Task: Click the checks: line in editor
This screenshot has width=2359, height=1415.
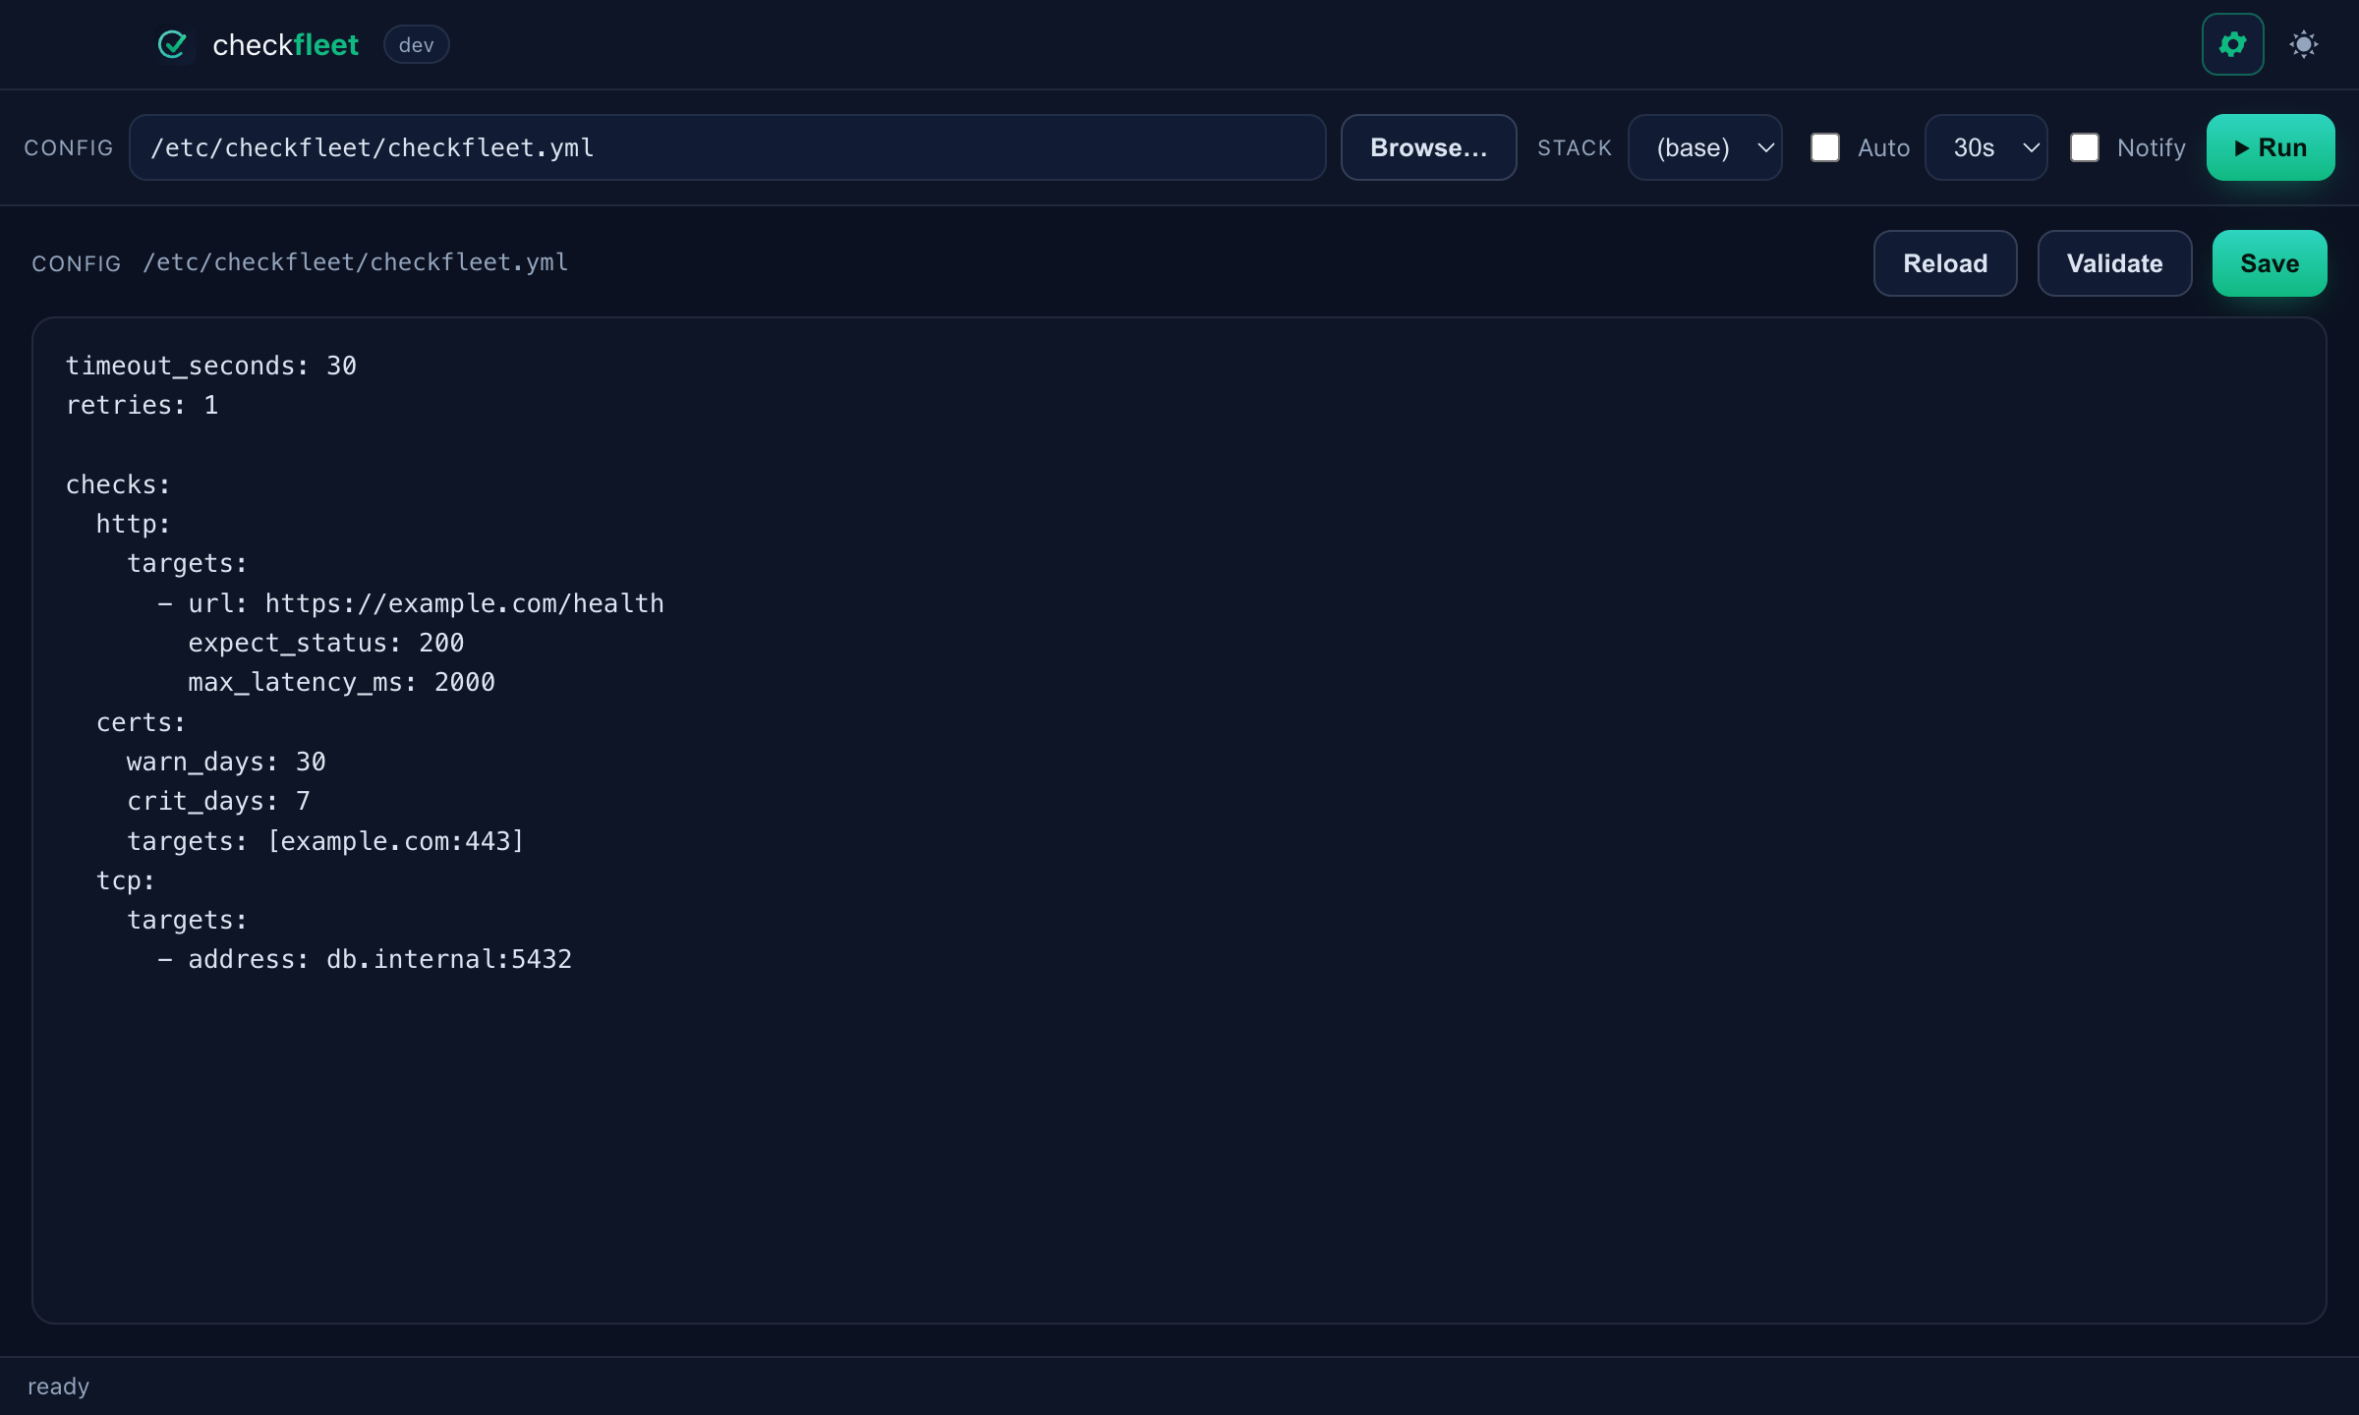Action: (x=119, y=484)
